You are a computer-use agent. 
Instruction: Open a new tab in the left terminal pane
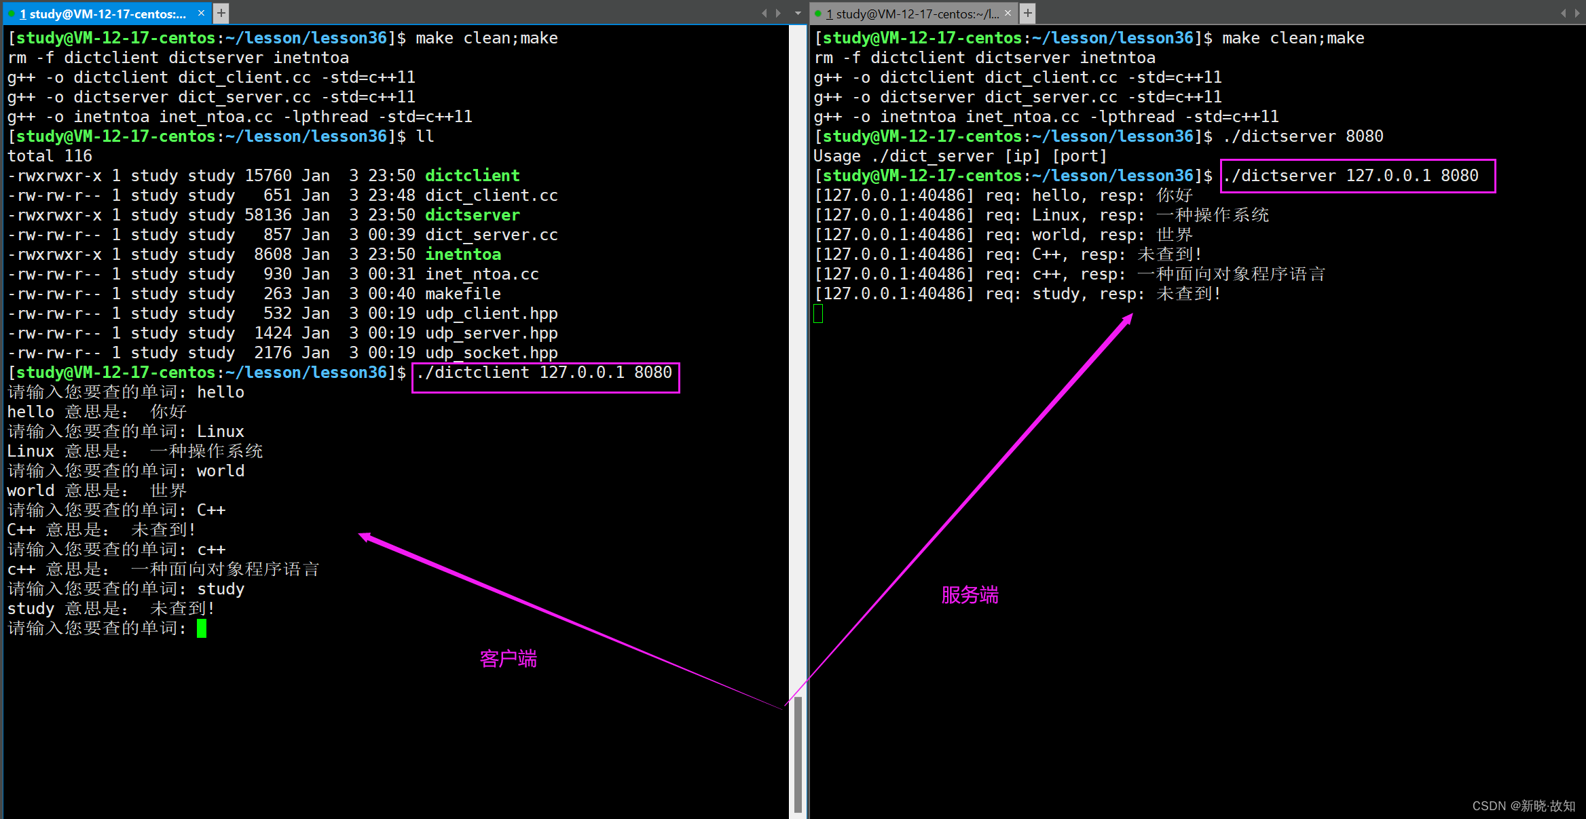click(x=221, y=13)
